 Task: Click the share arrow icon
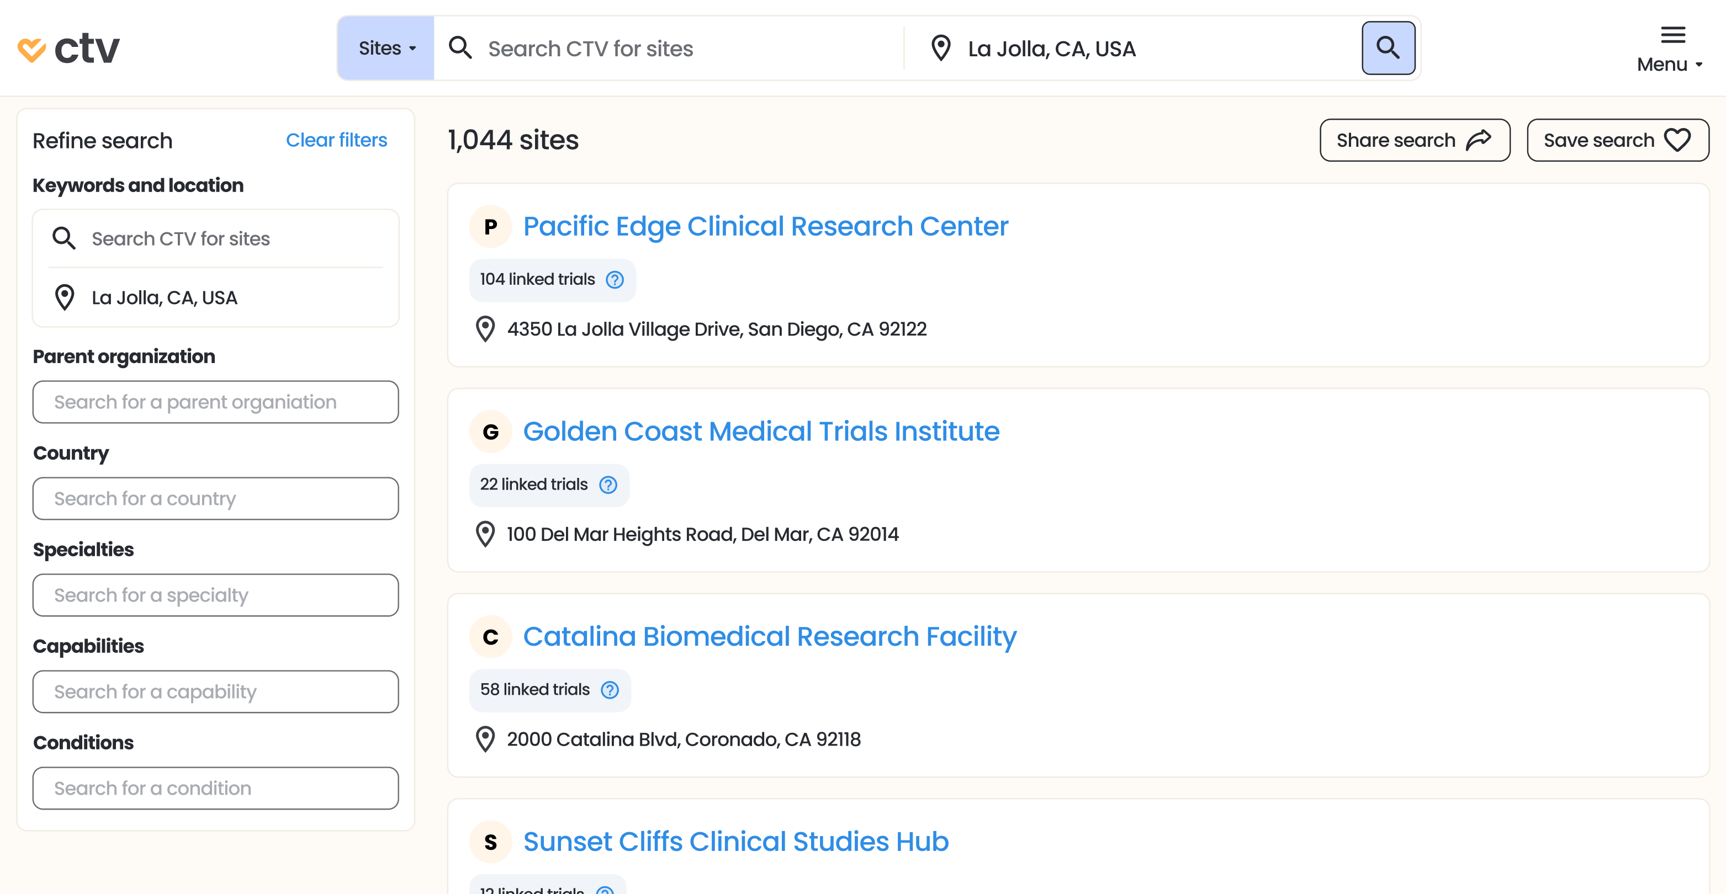click(1478, 140)
